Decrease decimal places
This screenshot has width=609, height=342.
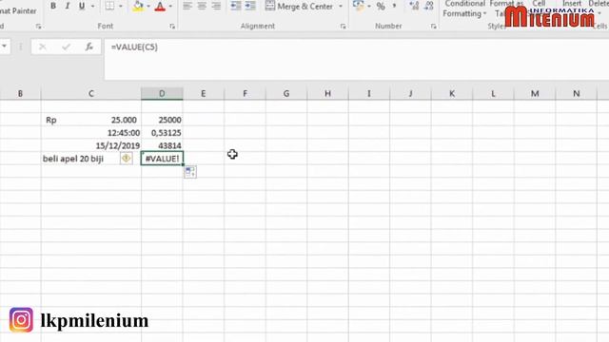pyautogui.click(x=429, y=6)
